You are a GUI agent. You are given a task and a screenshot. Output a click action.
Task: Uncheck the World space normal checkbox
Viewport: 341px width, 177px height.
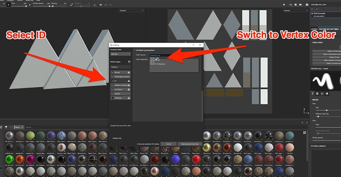113,77
